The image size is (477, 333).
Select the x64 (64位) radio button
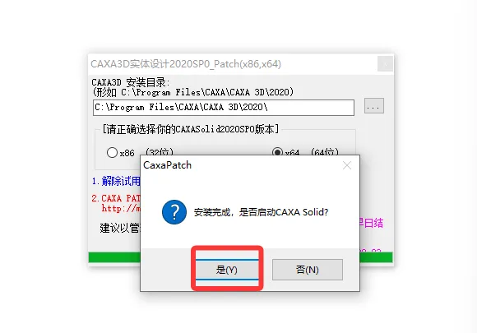[277, 152]
